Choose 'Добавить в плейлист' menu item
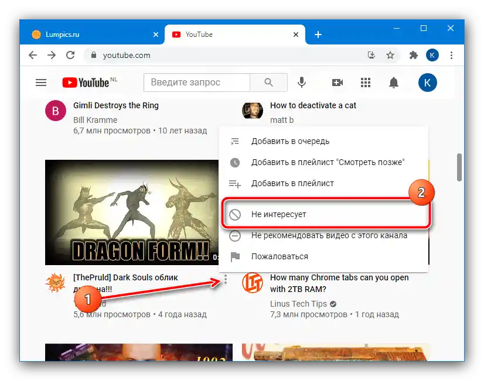This screenshot has height=381, width=484. coord(323,183)
